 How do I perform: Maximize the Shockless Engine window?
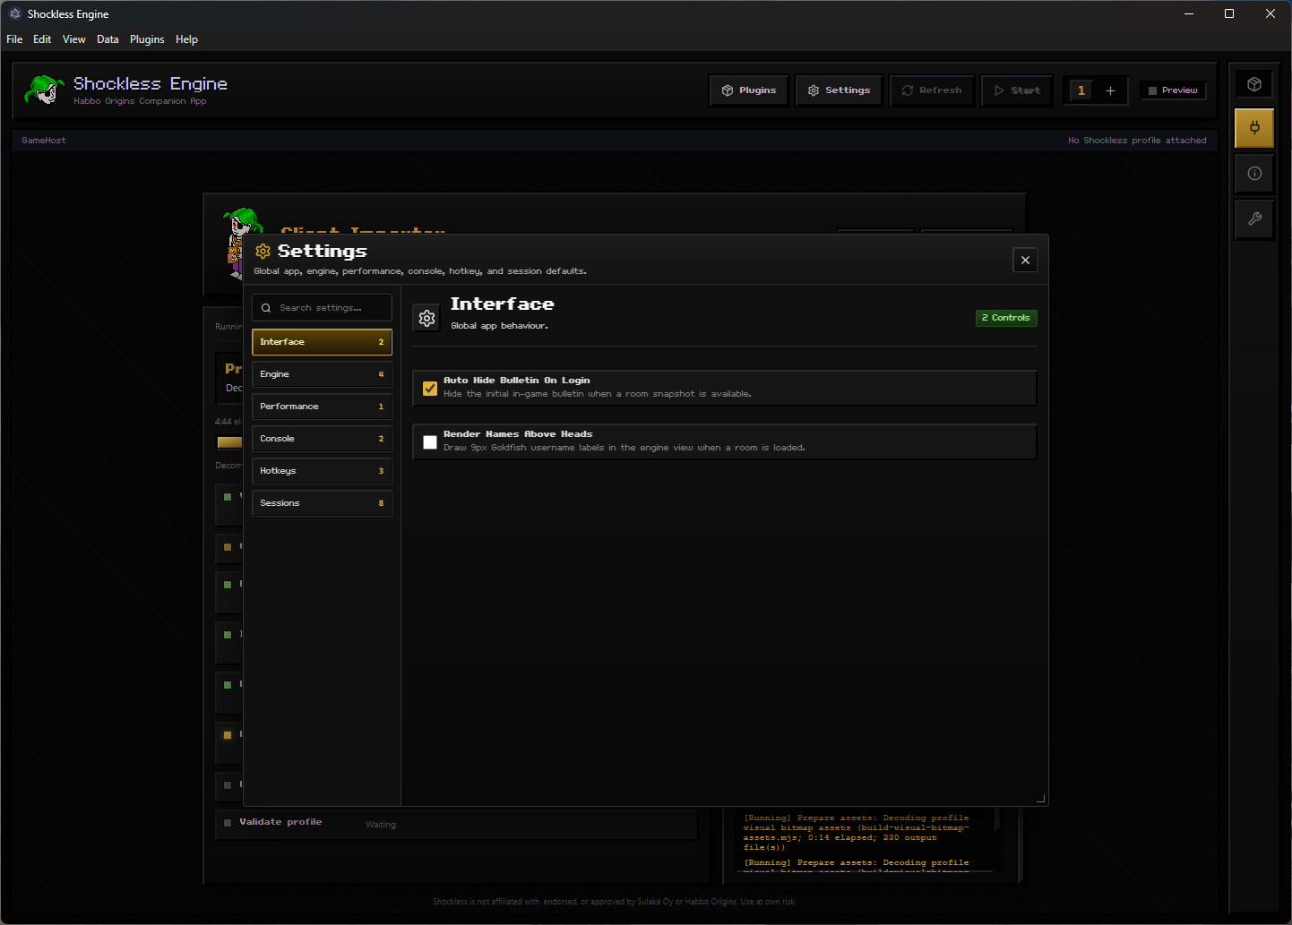click(1229, 13)
